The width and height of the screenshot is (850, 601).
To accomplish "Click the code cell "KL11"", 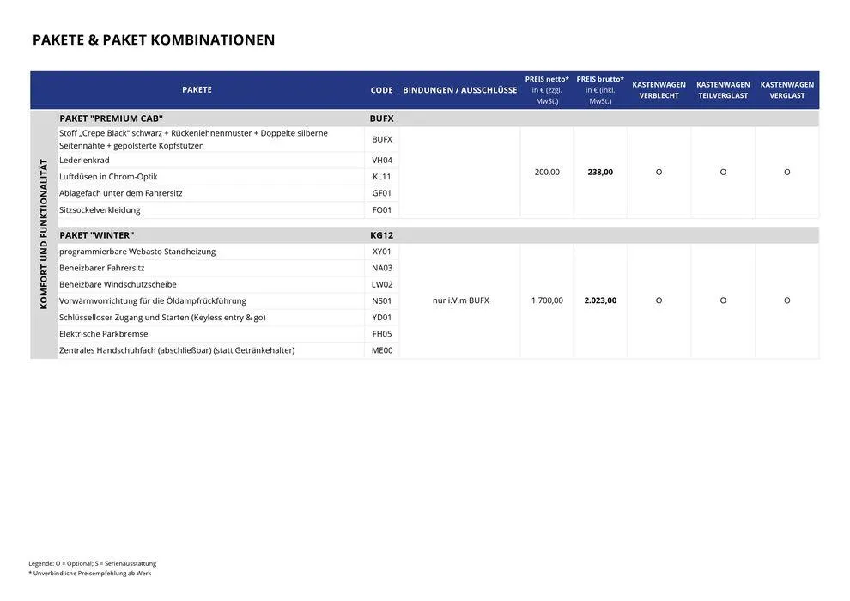I will (381, 177).
